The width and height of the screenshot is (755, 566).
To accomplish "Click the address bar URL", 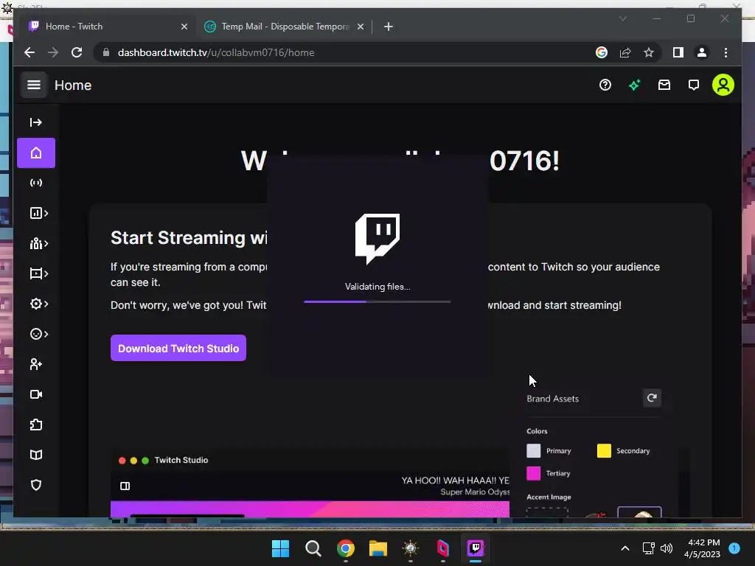I will pos(216,52).
